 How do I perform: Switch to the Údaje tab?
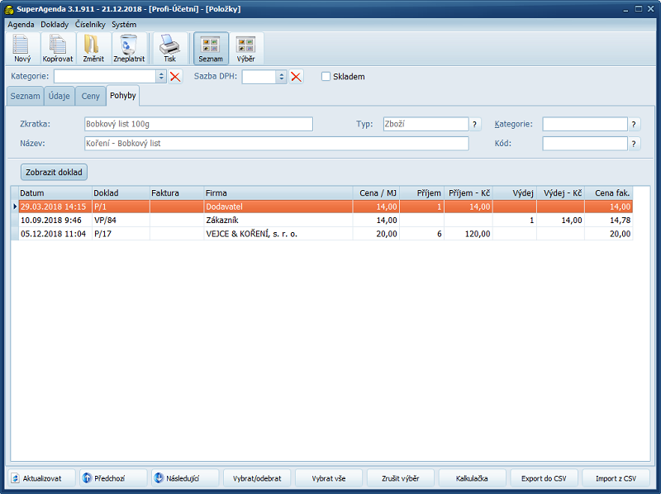click(x=59, y=96)
